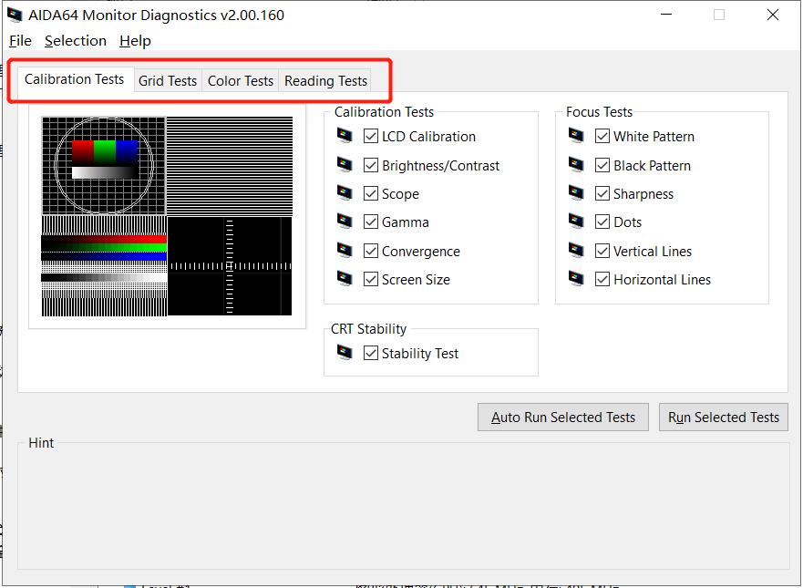Click the Run Selected Tests button

(723, 418)
